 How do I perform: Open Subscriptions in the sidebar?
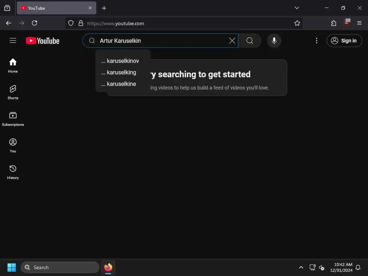13,119
